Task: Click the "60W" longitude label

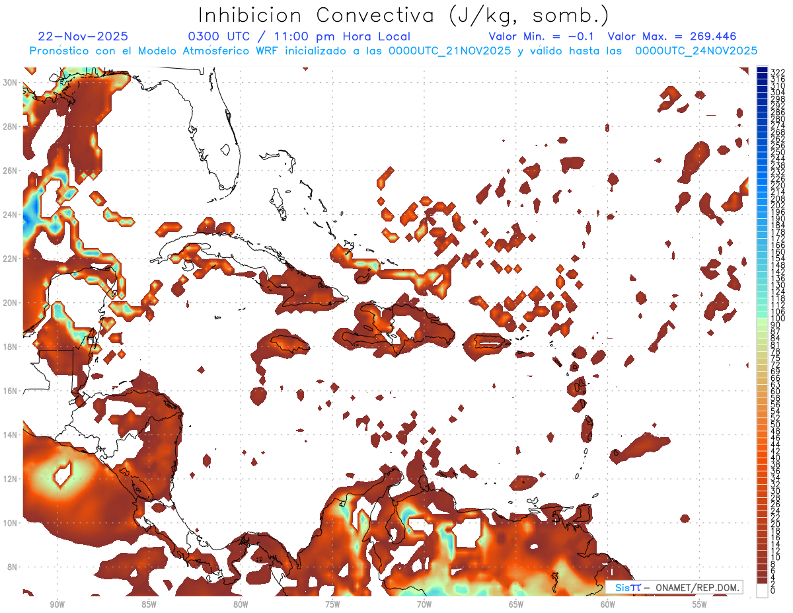Action: point(608,604)
